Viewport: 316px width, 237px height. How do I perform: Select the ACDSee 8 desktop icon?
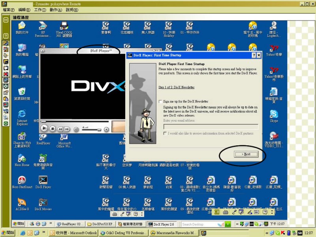[22, 204]
